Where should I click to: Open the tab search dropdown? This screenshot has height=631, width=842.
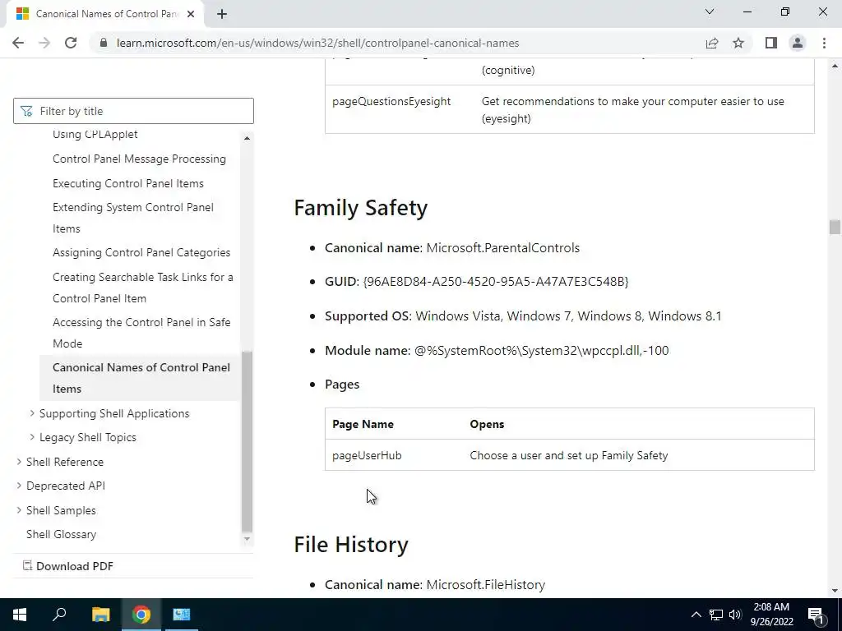point(710,12)
